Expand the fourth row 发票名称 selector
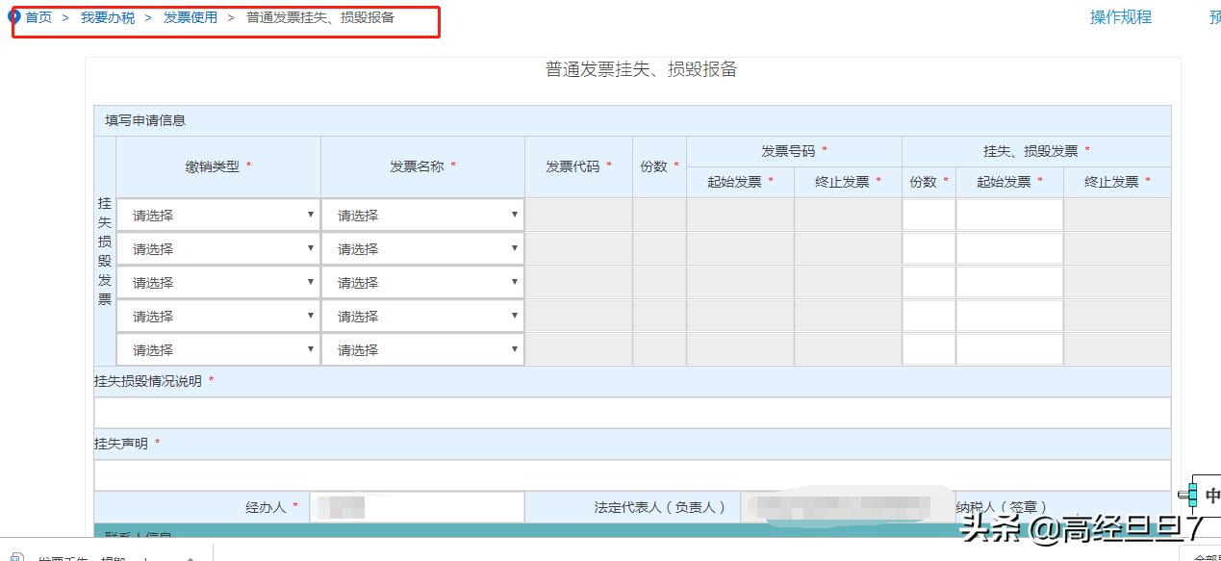The image size is (1221, 561). point(423,316)
